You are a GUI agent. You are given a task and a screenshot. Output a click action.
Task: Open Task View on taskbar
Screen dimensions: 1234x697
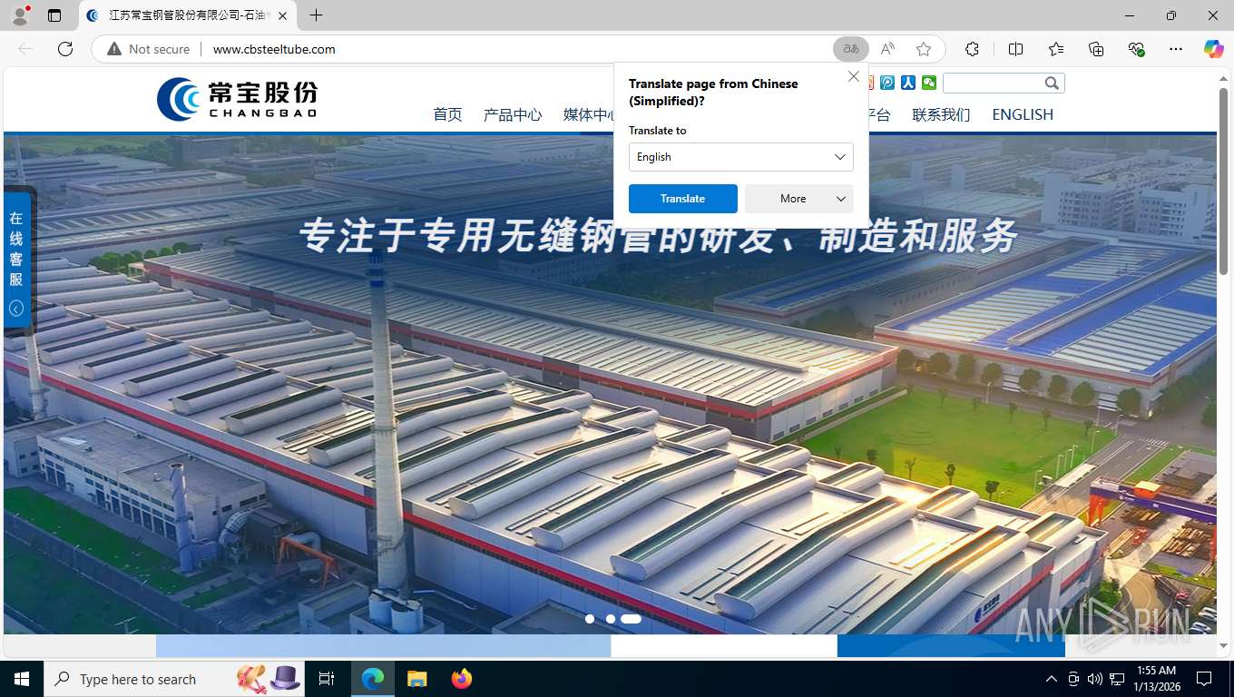click(328, 679)
